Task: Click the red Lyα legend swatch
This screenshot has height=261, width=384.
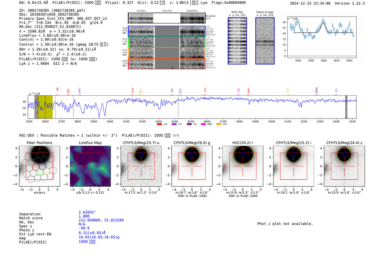Action: (159, 124)
